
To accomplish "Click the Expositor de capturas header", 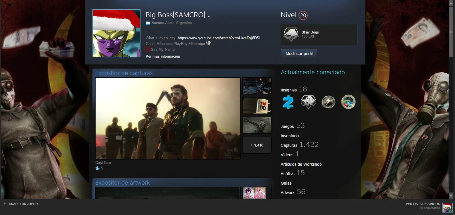I will click(x=124, y=73).
